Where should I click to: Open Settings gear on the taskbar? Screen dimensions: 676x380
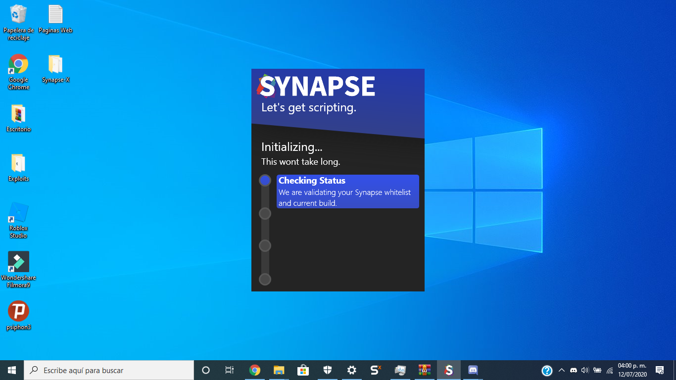[x=351, y=370]
